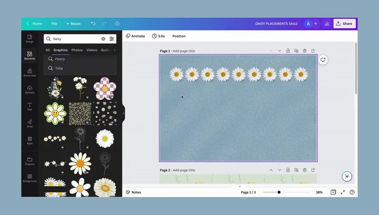Click the account avatar A
Viewport: 379px width, 215px height.
coord(308,24)
